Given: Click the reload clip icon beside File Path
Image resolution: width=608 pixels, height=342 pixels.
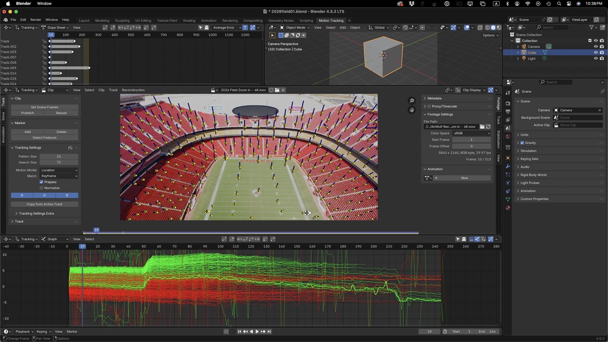Looking at the screenshot, I should point(488,127).
